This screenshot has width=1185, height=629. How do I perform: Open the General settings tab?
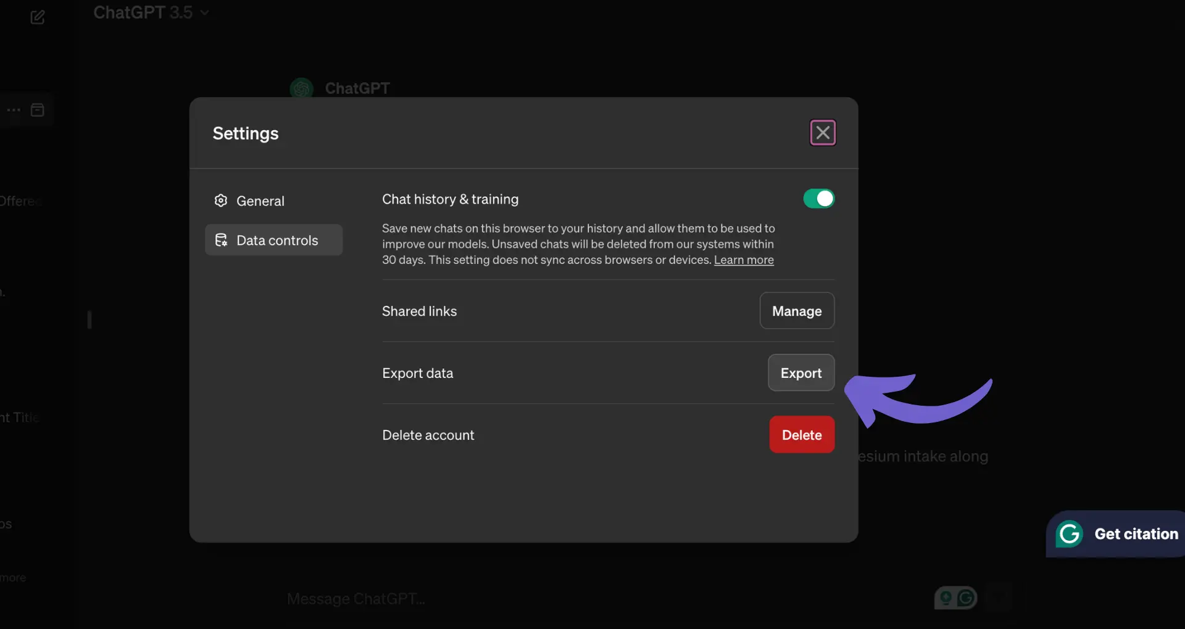tap(273, 201)
